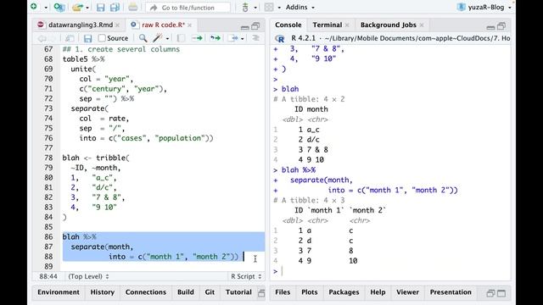Re-run the previous code region
This screenshot has width=543, height=305.
[216, 38]
